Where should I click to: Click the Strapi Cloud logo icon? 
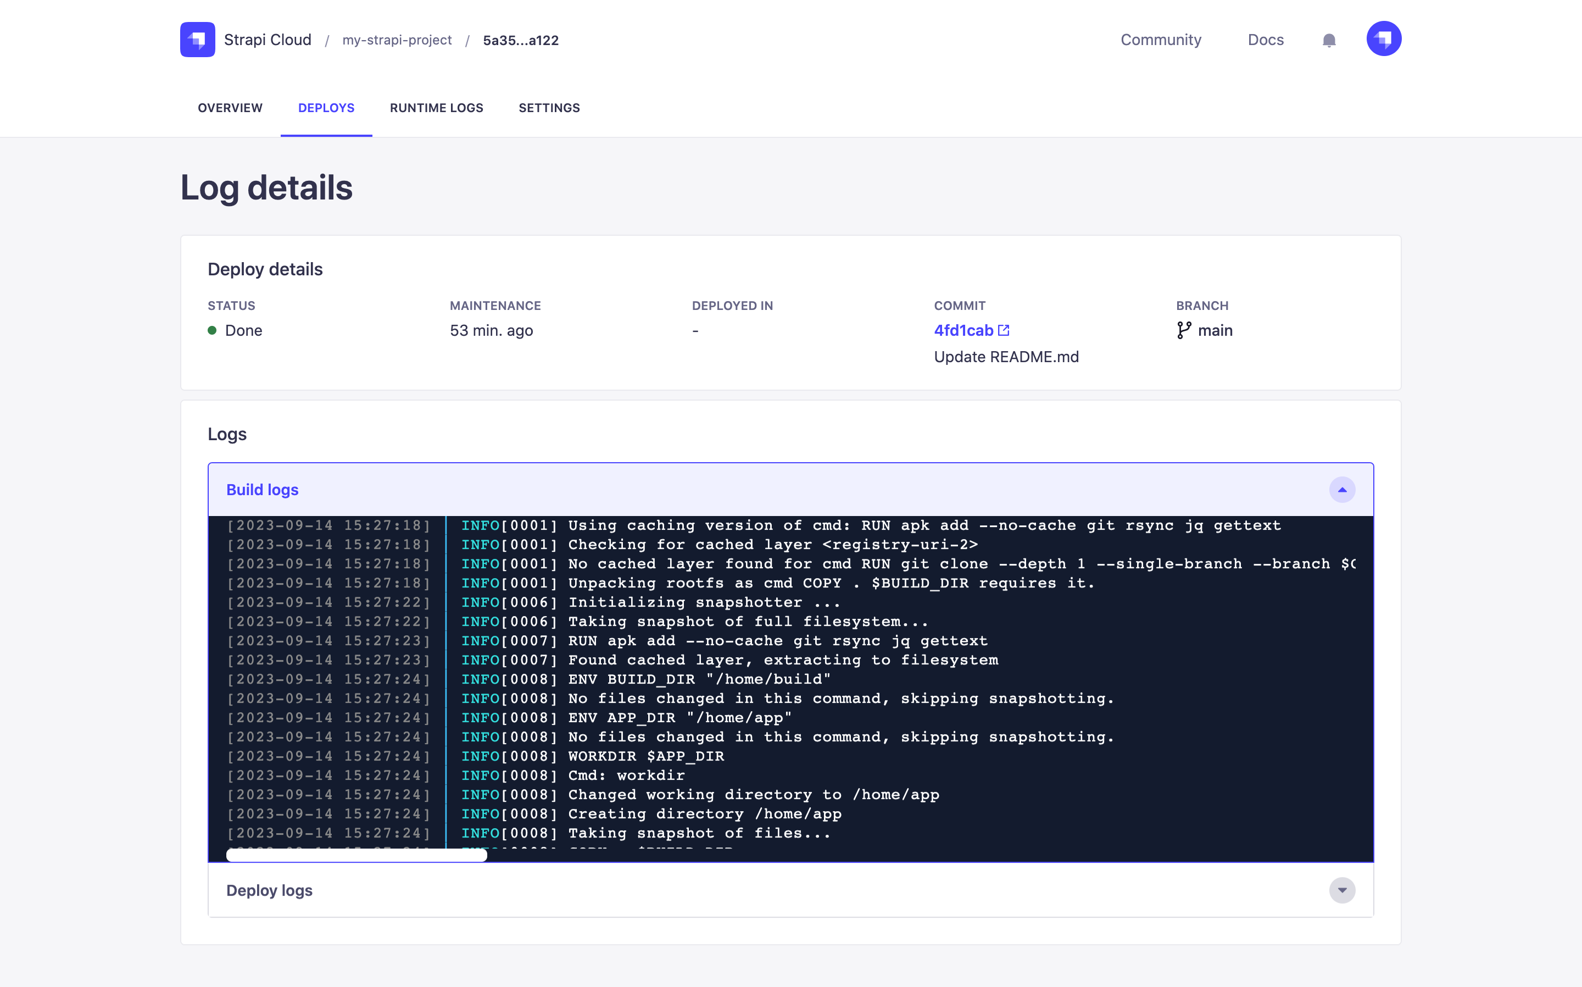point(197,40)
